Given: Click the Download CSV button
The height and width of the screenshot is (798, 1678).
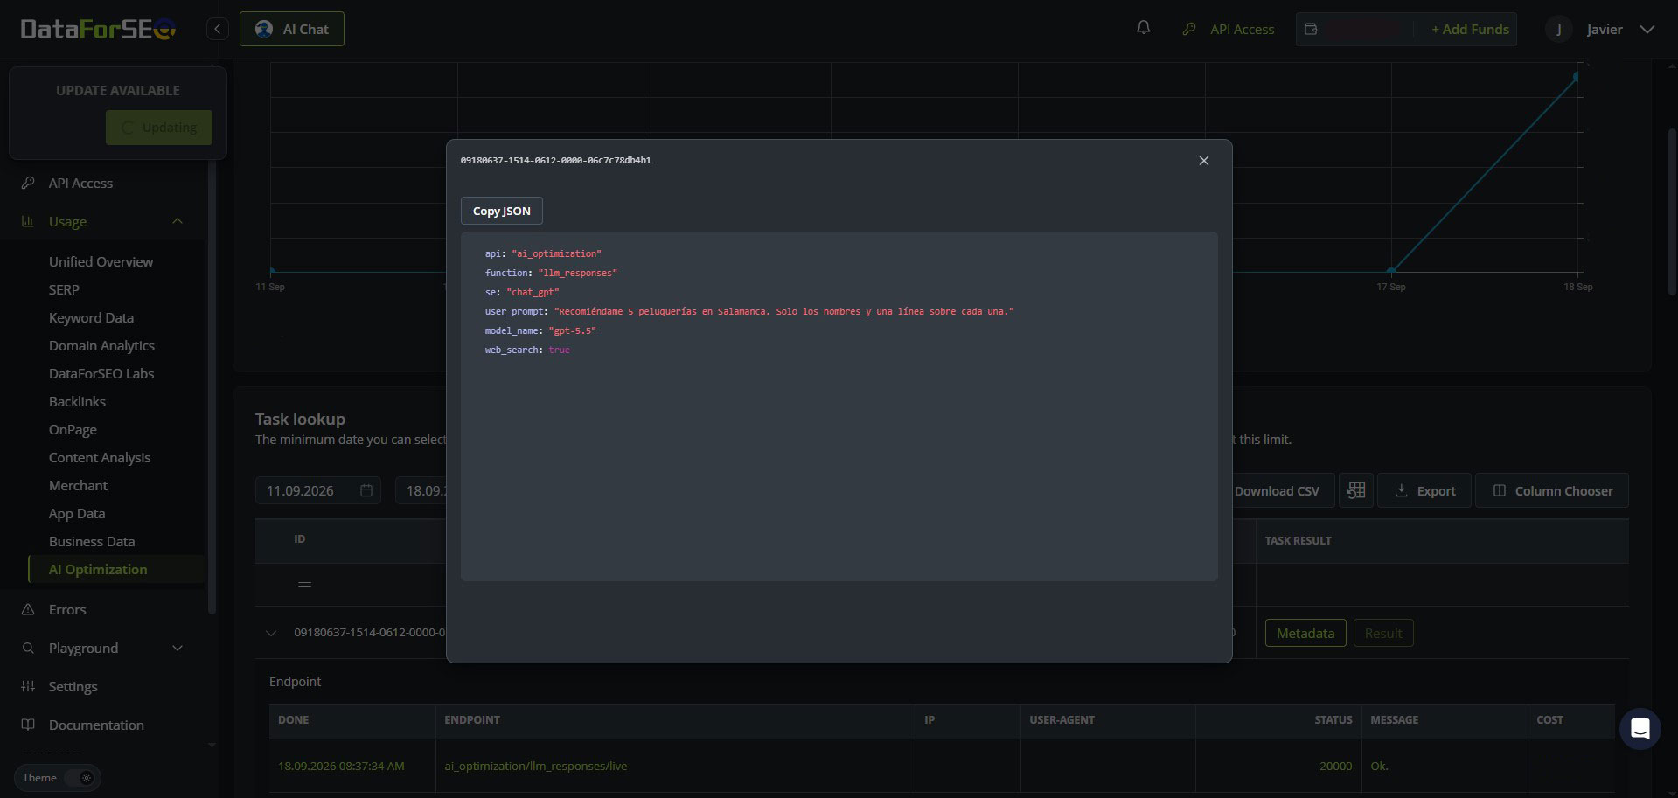Looking at the screenshot, I should (1277, 490).
